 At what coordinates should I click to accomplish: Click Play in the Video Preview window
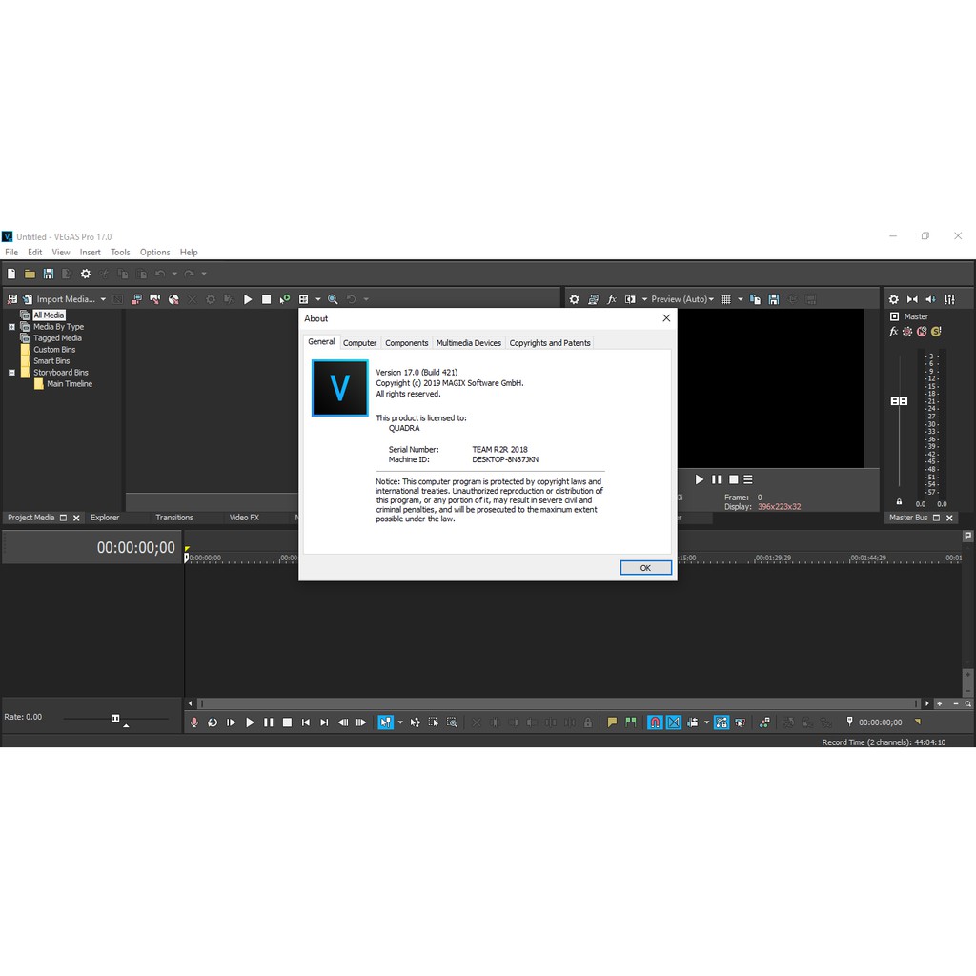coord(699,479)
